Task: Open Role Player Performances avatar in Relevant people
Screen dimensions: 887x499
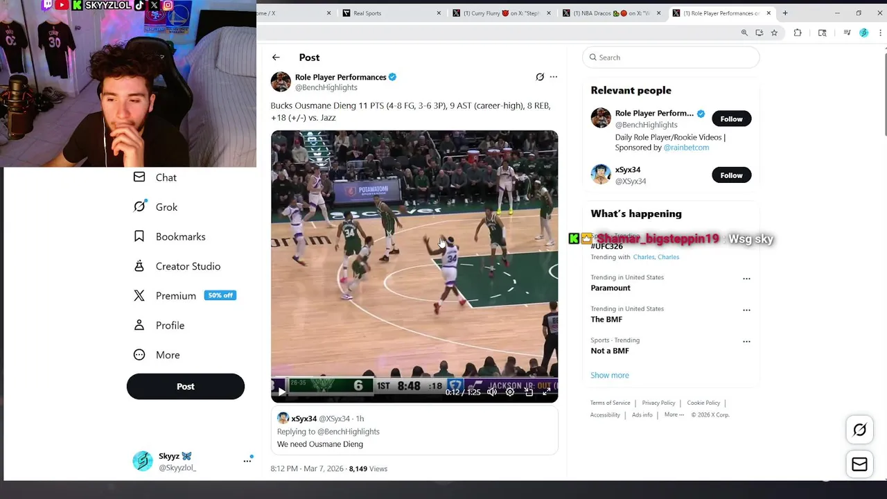Action: [601, 118]
